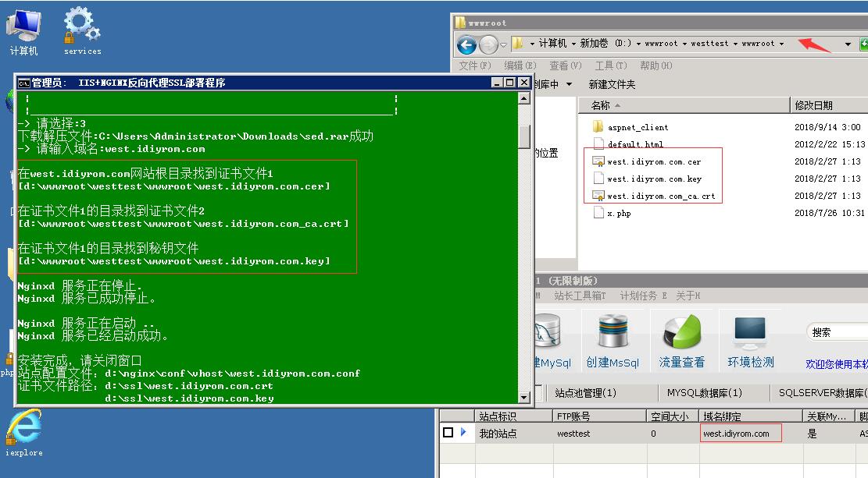Open the services desktop shortcut
Viewport: 868px width, 478px height.
click(82, 31)
